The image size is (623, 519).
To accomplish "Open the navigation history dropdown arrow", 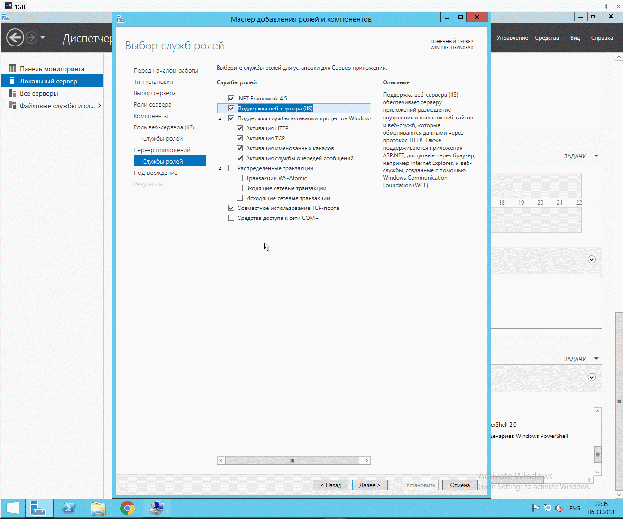I will click(x=43, y=37).
